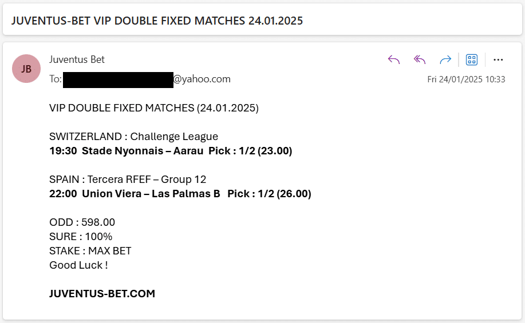
Task: Click the Union Viera – Las Palmas B line
Action: click(180, 194)
